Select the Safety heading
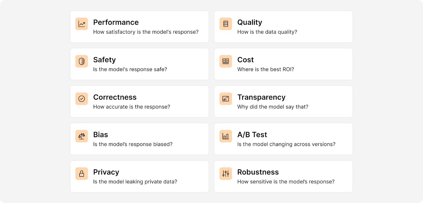The height and width of the screenshot is (203, 423). [x=104, y=60]
